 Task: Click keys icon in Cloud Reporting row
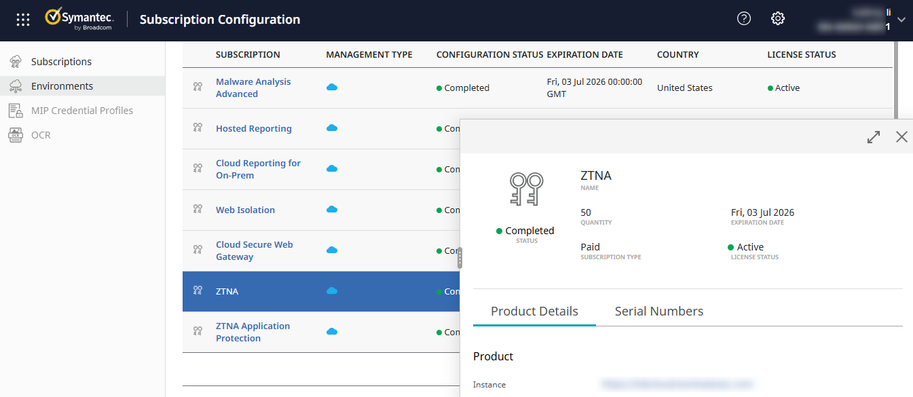point(198,168)
